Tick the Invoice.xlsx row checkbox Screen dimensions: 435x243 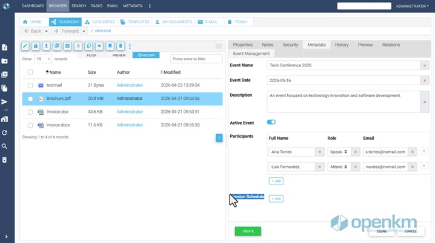point(30,112)
